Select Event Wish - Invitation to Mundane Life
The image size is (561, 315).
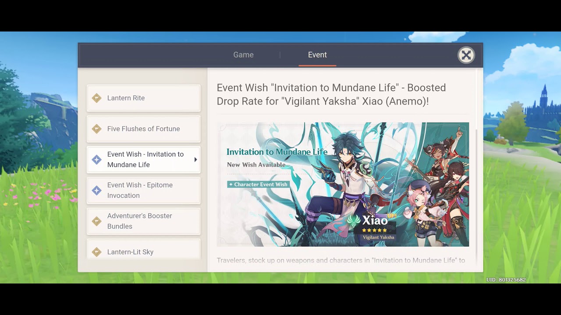tap(143, 160)
